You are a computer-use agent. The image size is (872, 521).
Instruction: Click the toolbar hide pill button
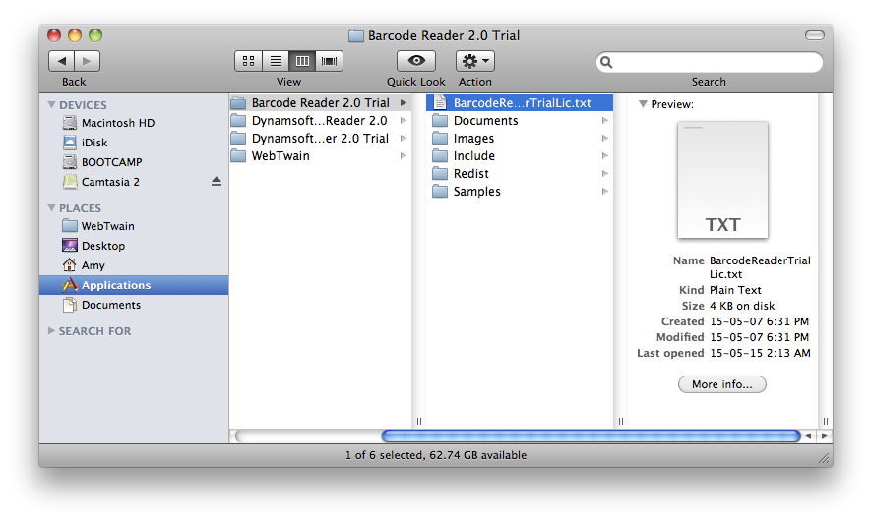pyautogui.click(x=815, y=35)
